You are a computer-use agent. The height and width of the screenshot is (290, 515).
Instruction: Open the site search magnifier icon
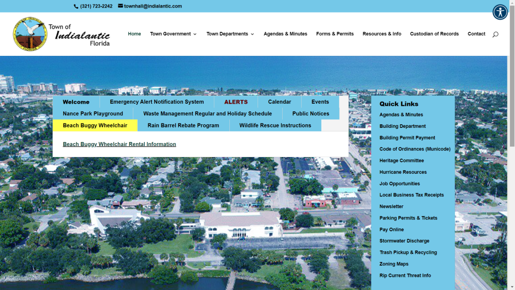tap(495, 34)
